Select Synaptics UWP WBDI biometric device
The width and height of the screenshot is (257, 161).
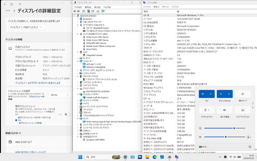[95, 140]
